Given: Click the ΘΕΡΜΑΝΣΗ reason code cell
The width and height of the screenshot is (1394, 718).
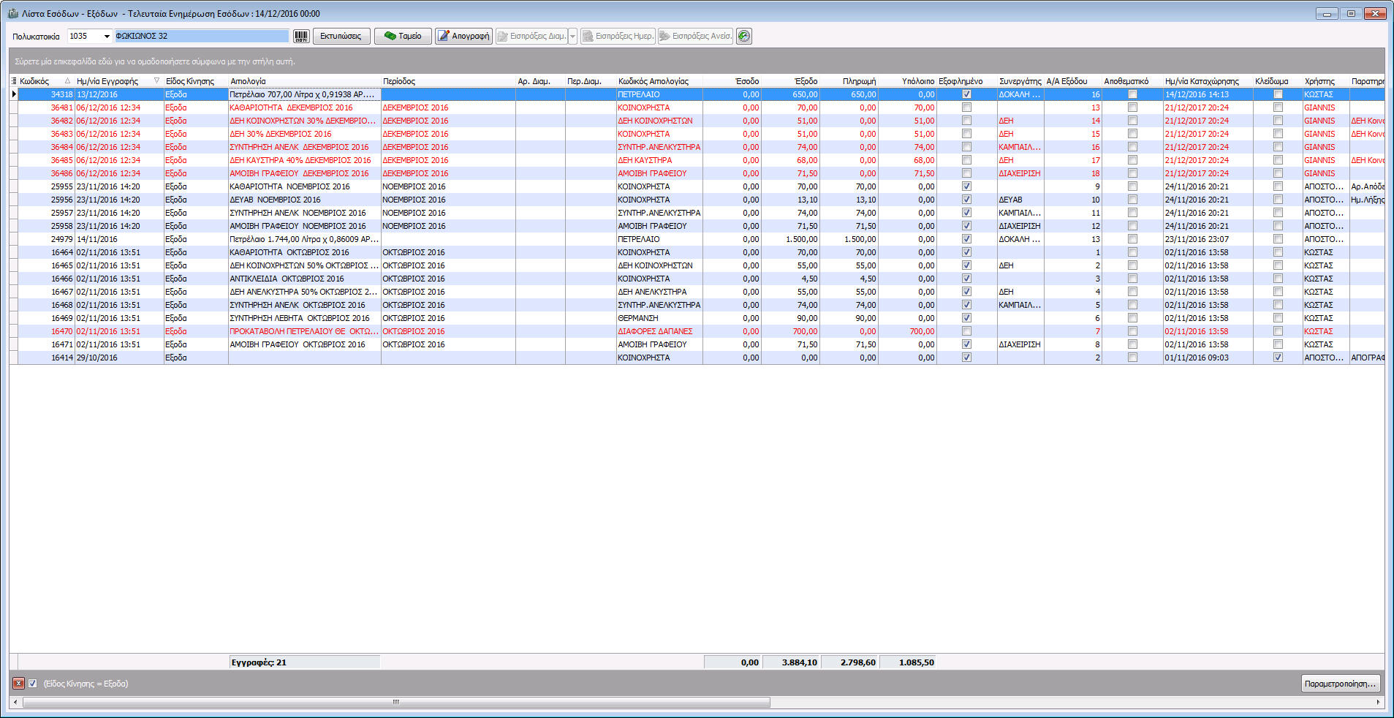Looking at the screenshot, I should tap(659, 318).
